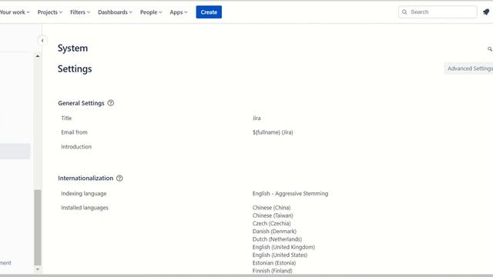The image size is (493, 277).
Task: Click 'Chinese (China)' language entry
Action: [271, 208]
